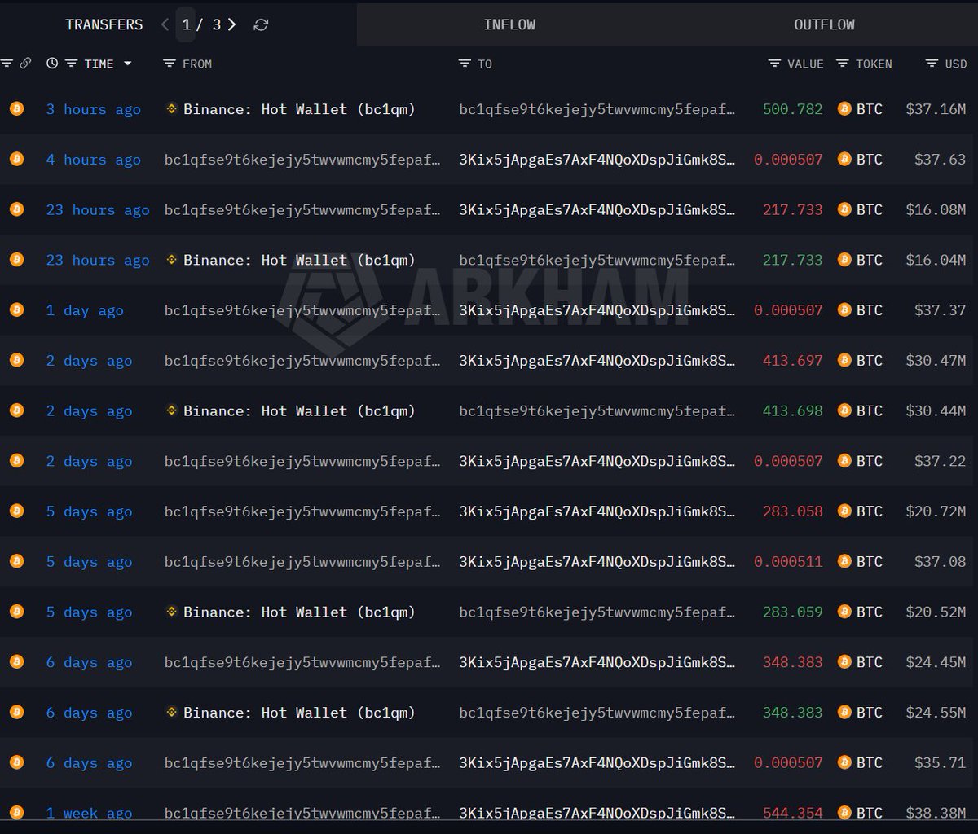978x834 pixels.
Task: Open the '1 day ago' transaction link
Action: (85, 310)
